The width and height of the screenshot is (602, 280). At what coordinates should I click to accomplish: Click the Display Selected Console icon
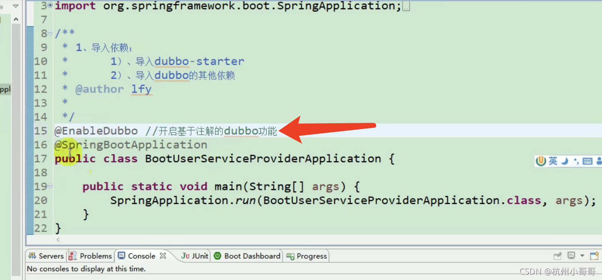[571, 255]
